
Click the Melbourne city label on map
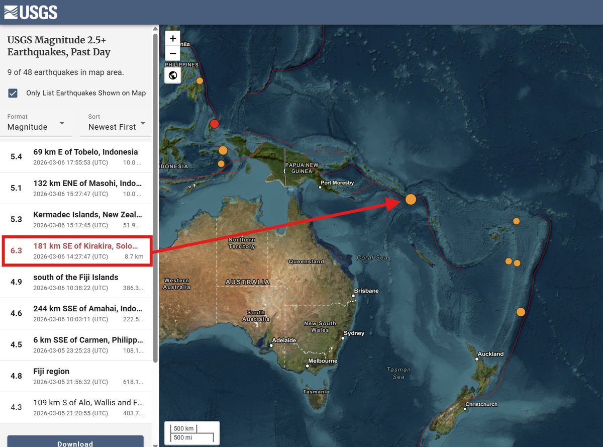pos(322,361)
